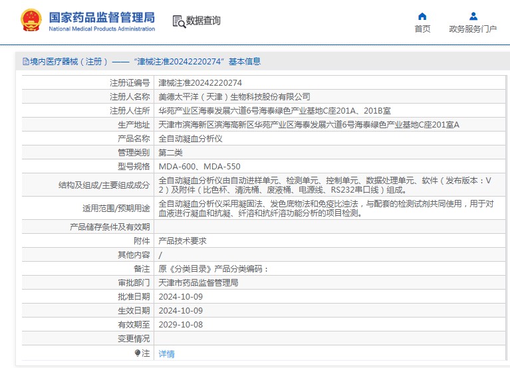Screen dimensions: 510x368
Task: Select the 批准日期 value 2024-10-09
Action: (x=180, y=297)
